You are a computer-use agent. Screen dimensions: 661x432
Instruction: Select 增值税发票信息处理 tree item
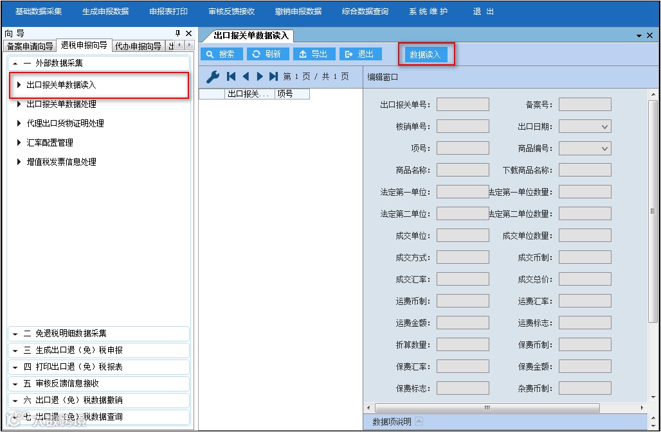pos(61,162)
